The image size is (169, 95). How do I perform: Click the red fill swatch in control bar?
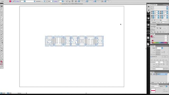tap(10, 1)
